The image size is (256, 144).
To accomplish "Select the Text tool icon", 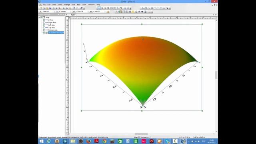I will 142,8.
